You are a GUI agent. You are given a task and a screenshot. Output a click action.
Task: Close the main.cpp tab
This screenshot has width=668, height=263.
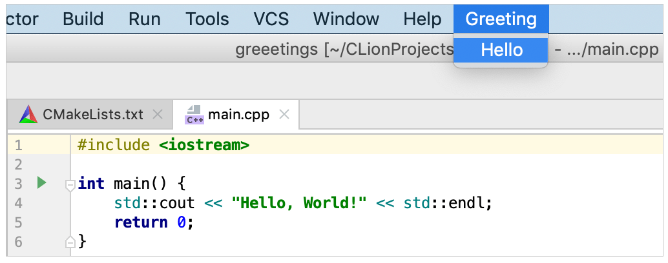coord(284,115)
